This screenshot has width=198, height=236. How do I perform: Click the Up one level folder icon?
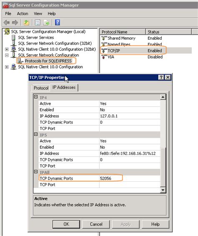tap(26, 23)
